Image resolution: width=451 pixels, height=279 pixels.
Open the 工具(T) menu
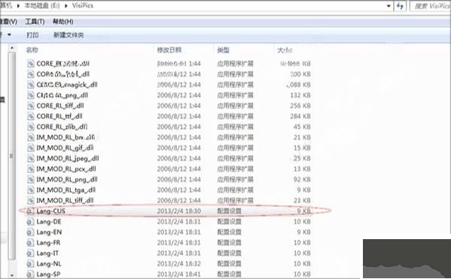pos(35,22)
